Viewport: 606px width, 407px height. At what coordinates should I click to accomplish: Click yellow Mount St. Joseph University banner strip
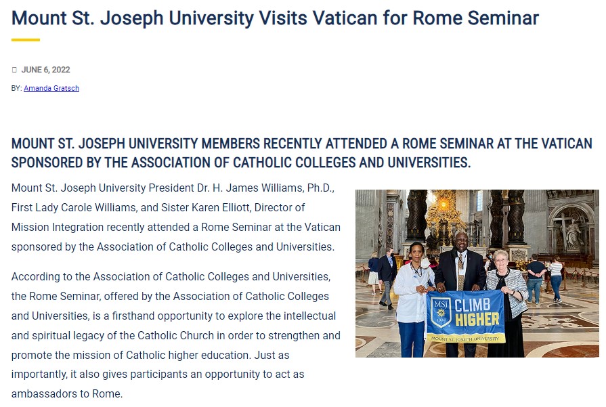click(x=465, y=338)
